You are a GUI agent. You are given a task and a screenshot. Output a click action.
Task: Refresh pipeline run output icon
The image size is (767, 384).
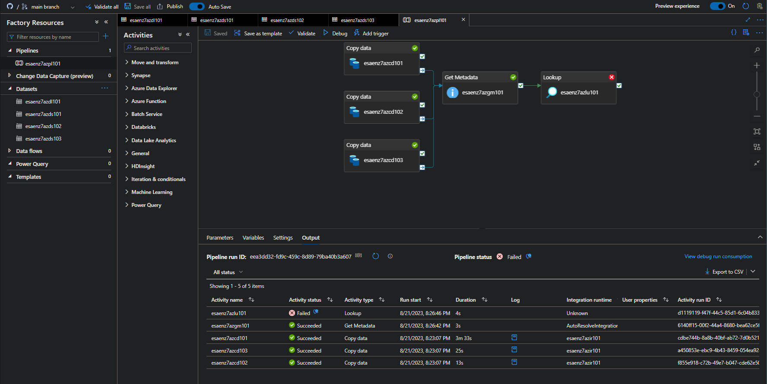click(x=375, y=256)
